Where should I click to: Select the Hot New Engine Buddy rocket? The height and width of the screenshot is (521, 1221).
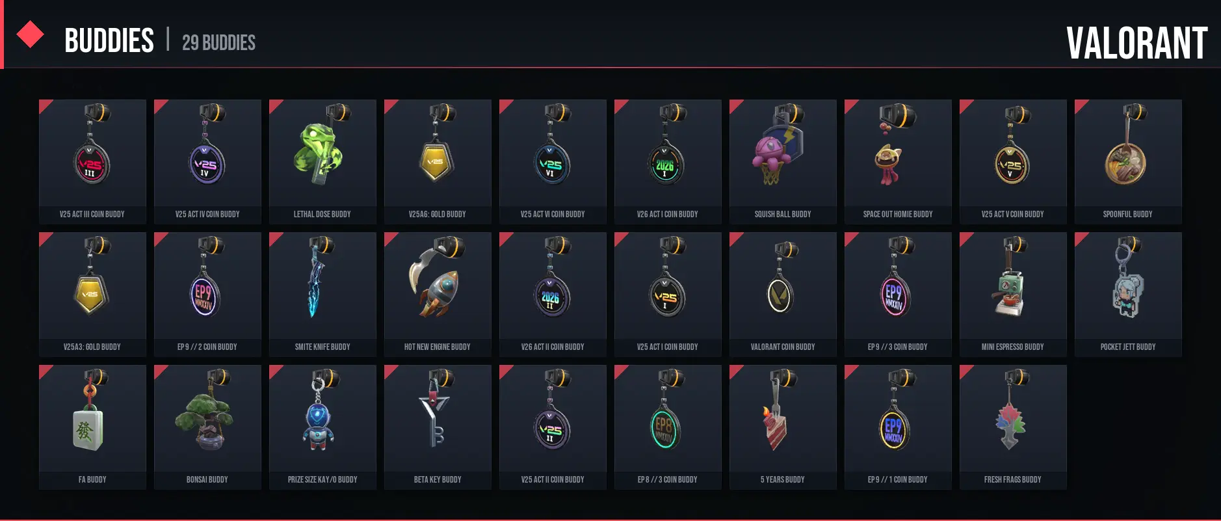[437, 294]
